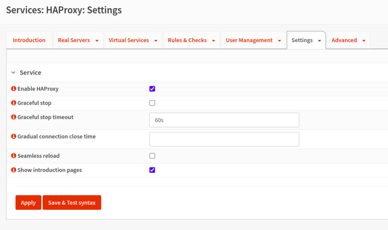The width and height of the screenshot is (388, 230).
Task: Expand the Virtual Services tab menu
Action: [133, 40]
